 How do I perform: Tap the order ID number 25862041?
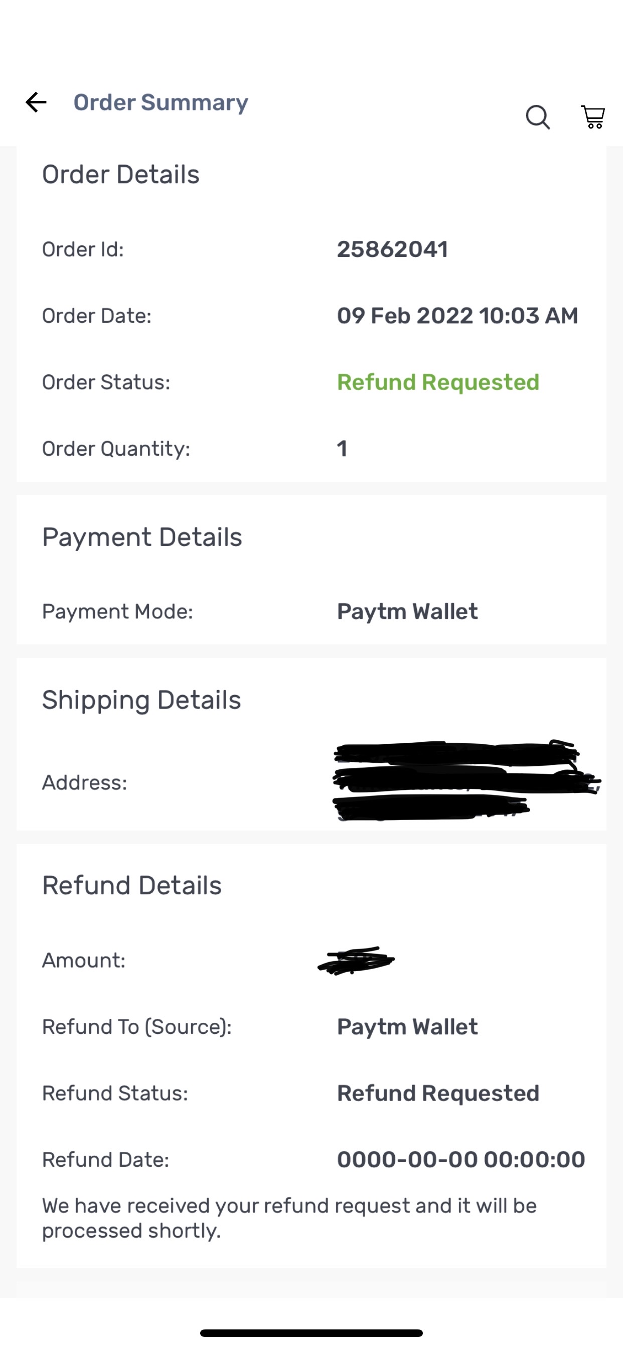click(392, 249)
